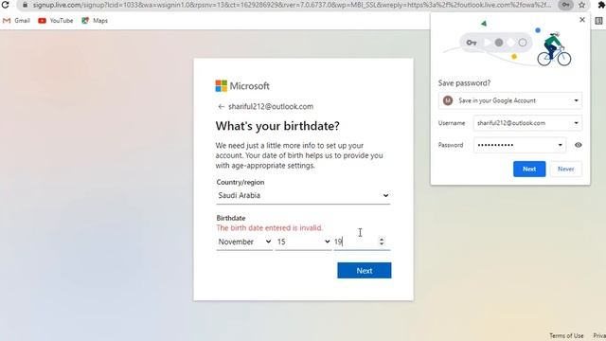This screenshot has height=341, width=606.
Task: Bookmark this page with the star icon
Action: 581,5
